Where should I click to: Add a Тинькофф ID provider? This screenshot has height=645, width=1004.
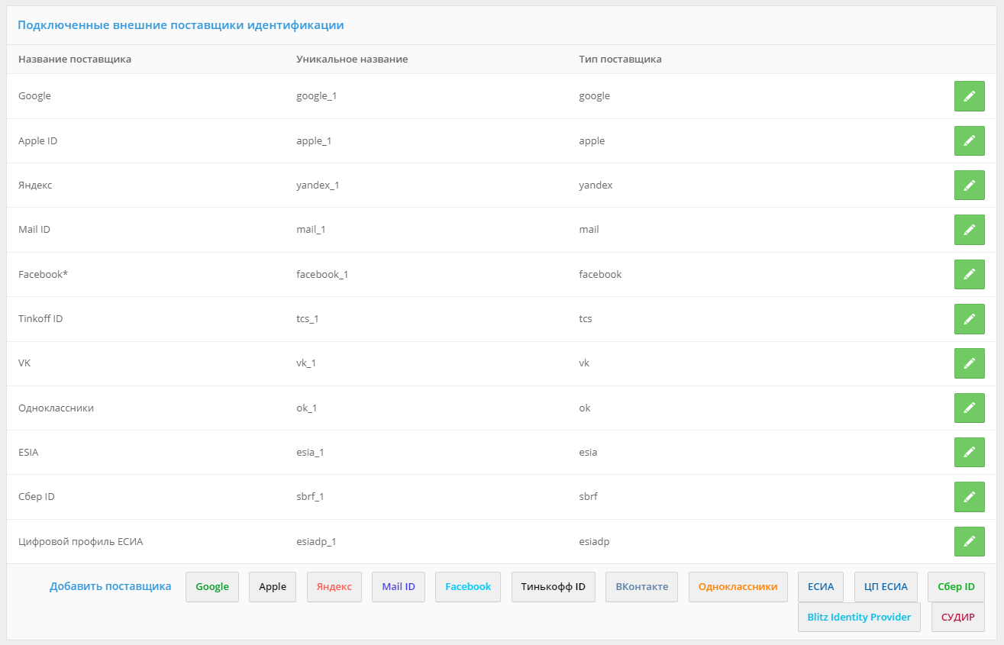(x=553, y=586)
